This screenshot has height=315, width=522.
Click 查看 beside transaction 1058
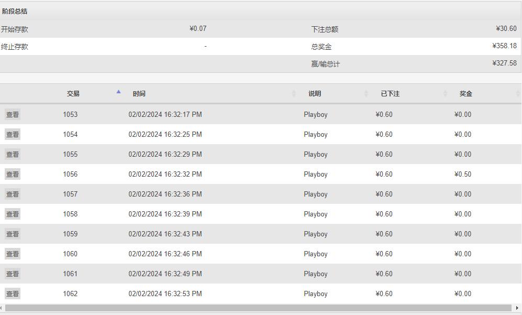coord(13,214)
